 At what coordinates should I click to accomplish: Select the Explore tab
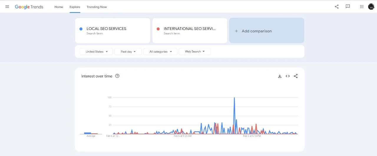[75, 7]
